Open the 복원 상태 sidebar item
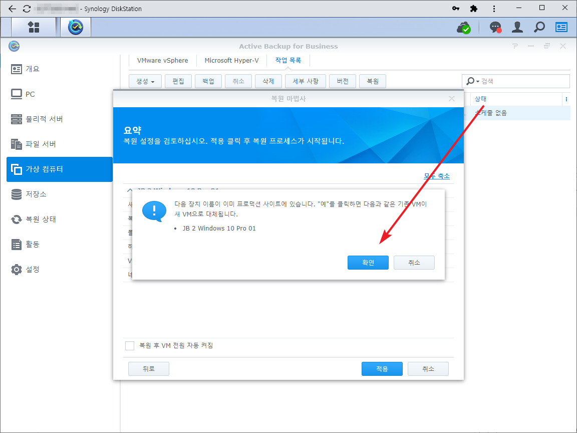 click(x=60, y=219)
